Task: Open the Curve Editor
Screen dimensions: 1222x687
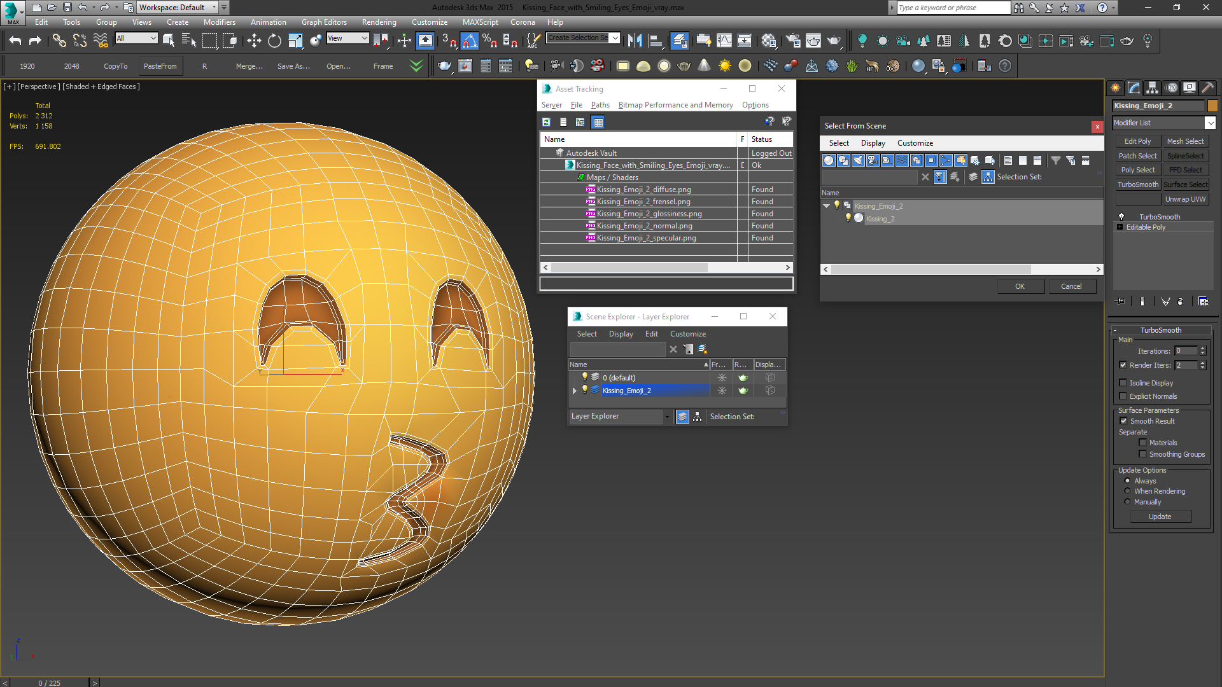Action: point(724,41)
